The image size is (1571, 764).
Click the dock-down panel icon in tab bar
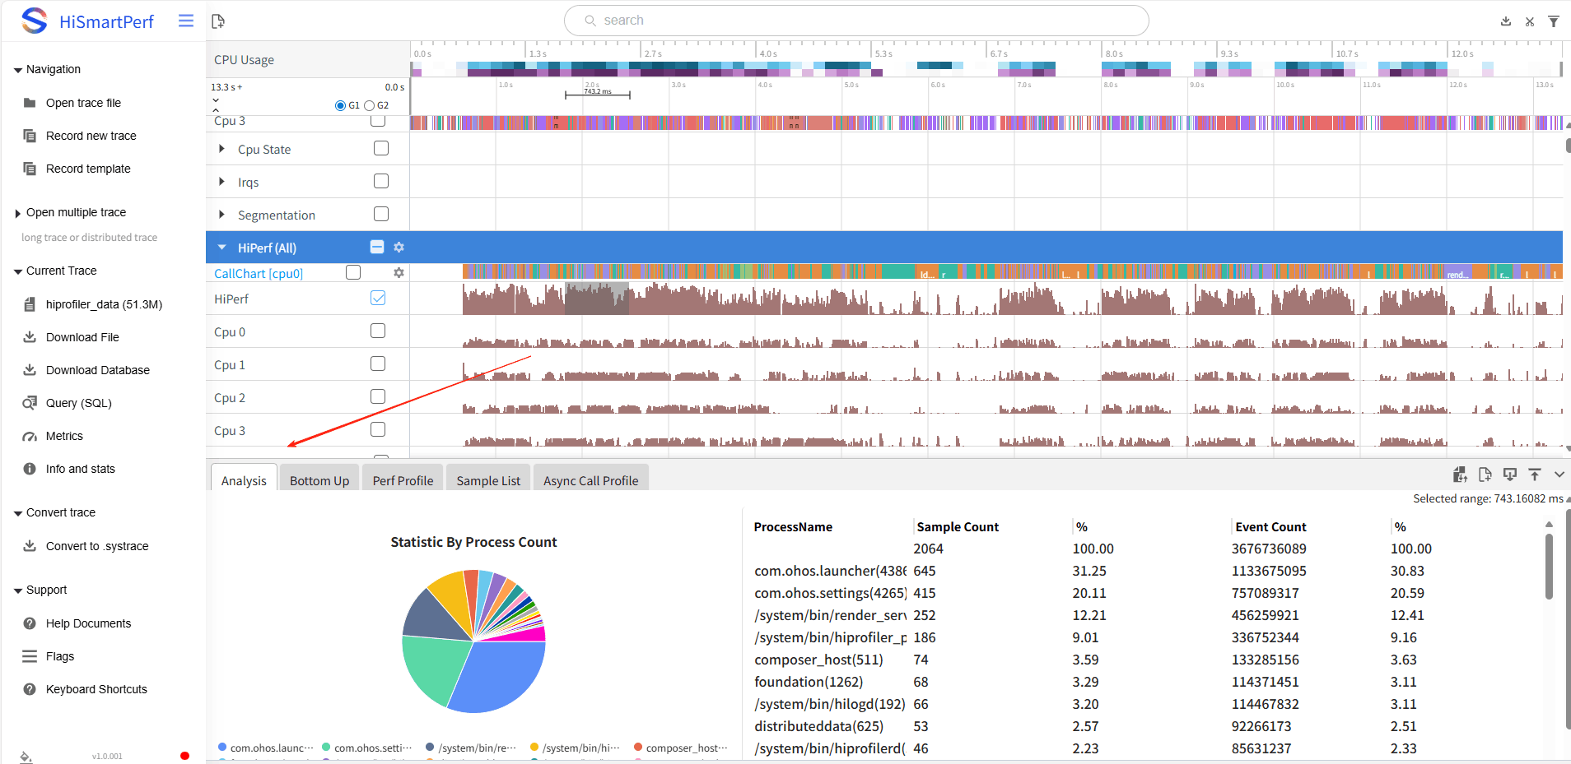(1510, 475)
